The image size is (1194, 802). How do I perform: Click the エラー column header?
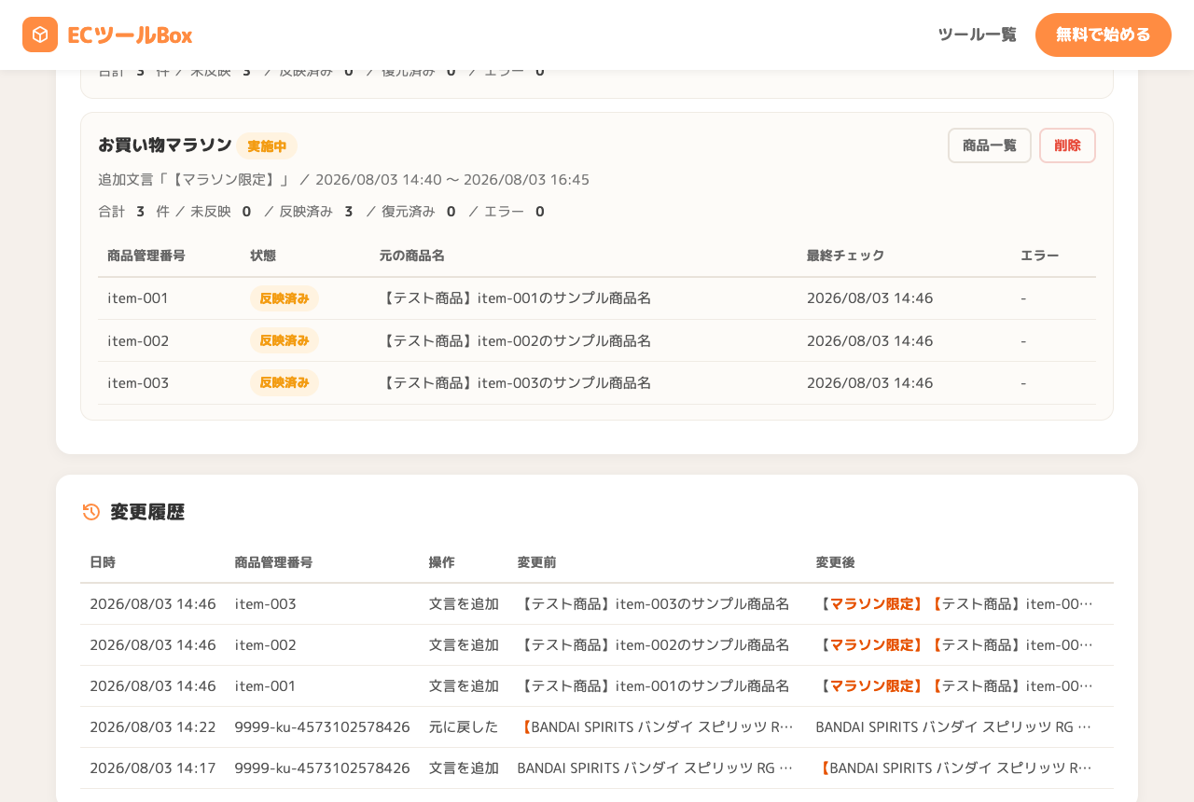[x=1040, y=256]
